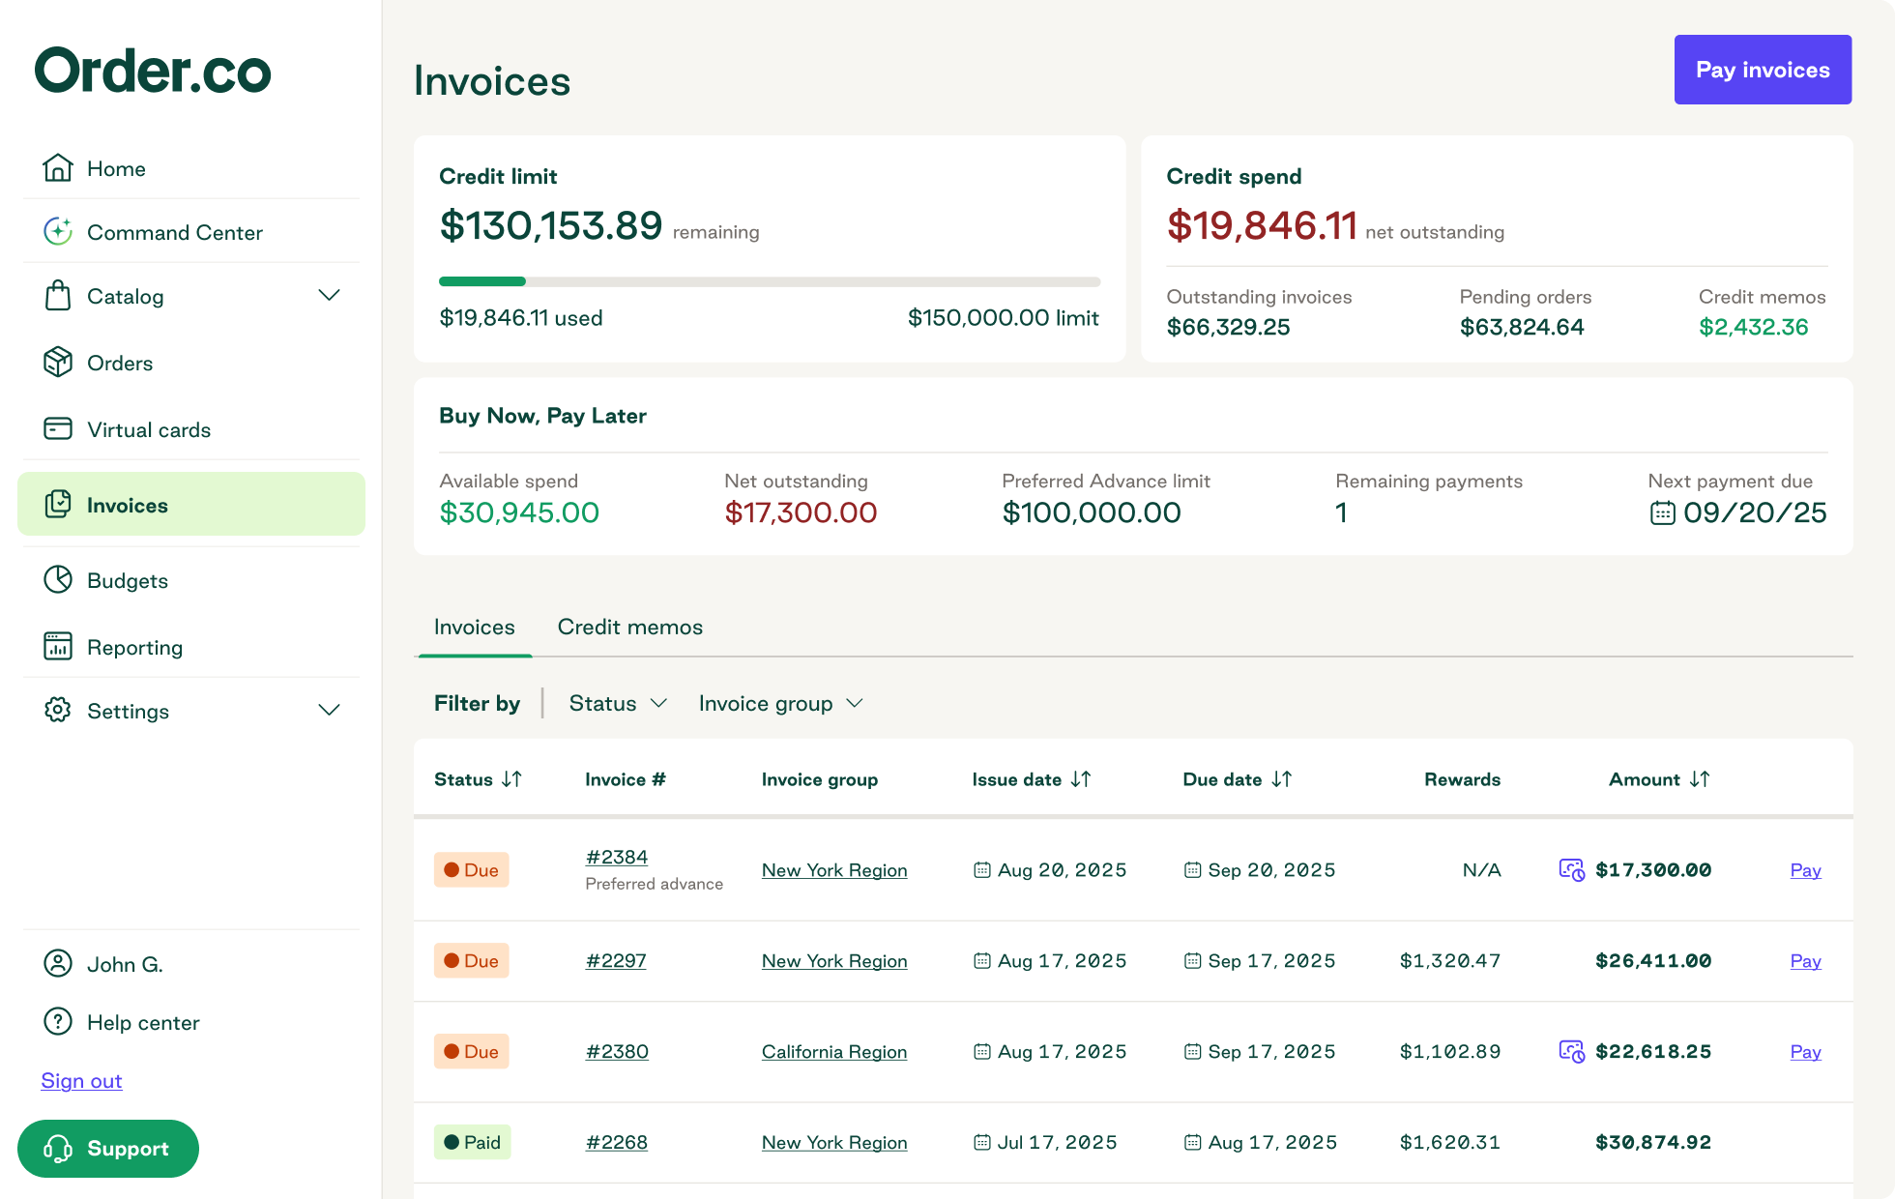1895x1199 pixels.
Task: Click the Sign out link
Action: pyautogui.click(x=81, y=1080)
